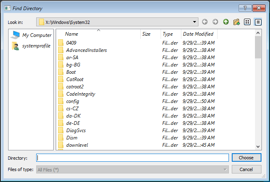Select the downlevel folder name
The height and width of the screenshot is (182, 270).
point(77,145)
